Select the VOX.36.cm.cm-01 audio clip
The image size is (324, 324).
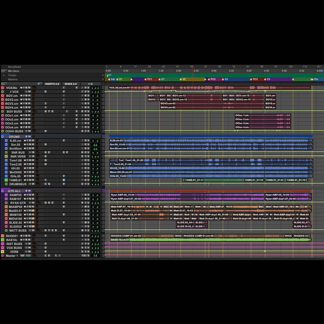pyautogui.click(x=210, y=88)
